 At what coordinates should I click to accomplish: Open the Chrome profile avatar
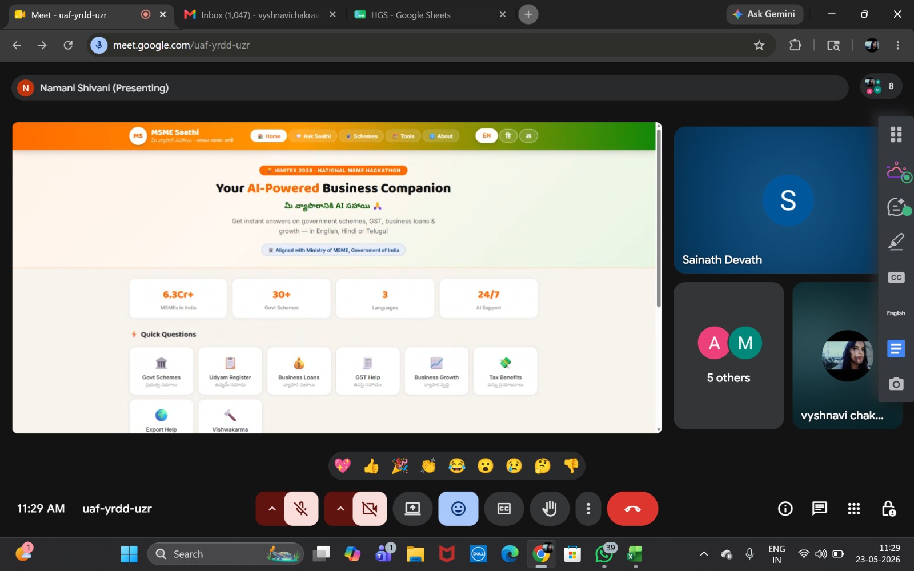pyautogui.click(x=872, y=45)
